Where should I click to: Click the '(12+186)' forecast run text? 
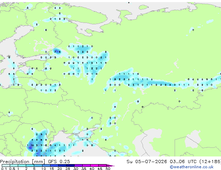pyautogui.click(x=210, y=162)
